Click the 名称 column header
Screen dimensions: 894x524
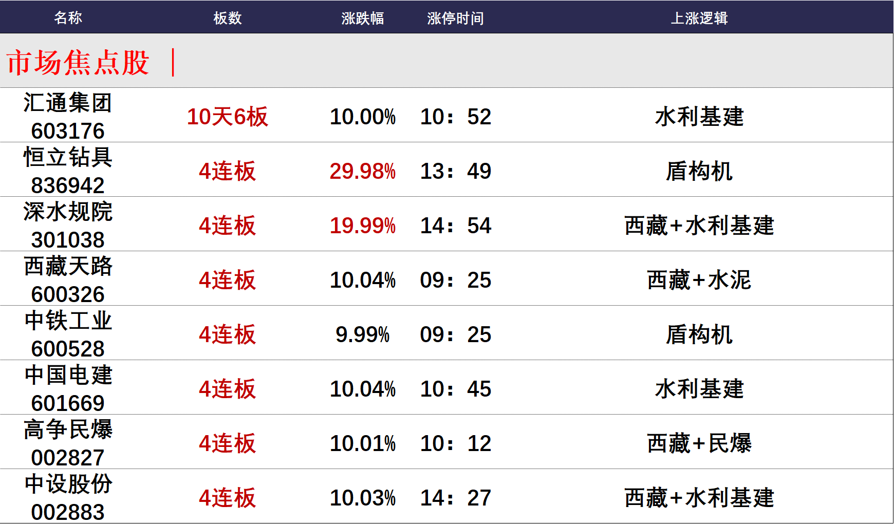pos(68,18)
